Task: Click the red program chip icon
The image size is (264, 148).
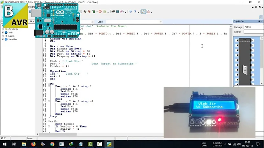Action: [89, 12]
